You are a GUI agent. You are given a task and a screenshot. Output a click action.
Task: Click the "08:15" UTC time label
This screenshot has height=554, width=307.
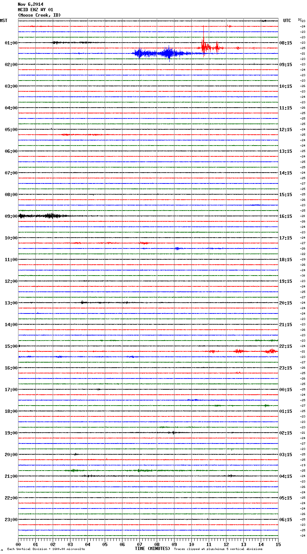point(286,43)
